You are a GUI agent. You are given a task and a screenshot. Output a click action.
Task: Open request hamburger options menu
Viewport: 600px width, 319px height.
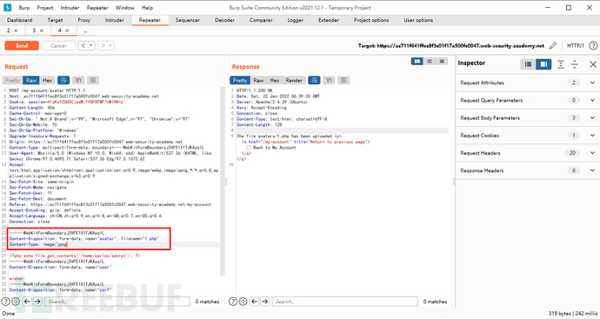pyautogui.click(x=92, y=80)
